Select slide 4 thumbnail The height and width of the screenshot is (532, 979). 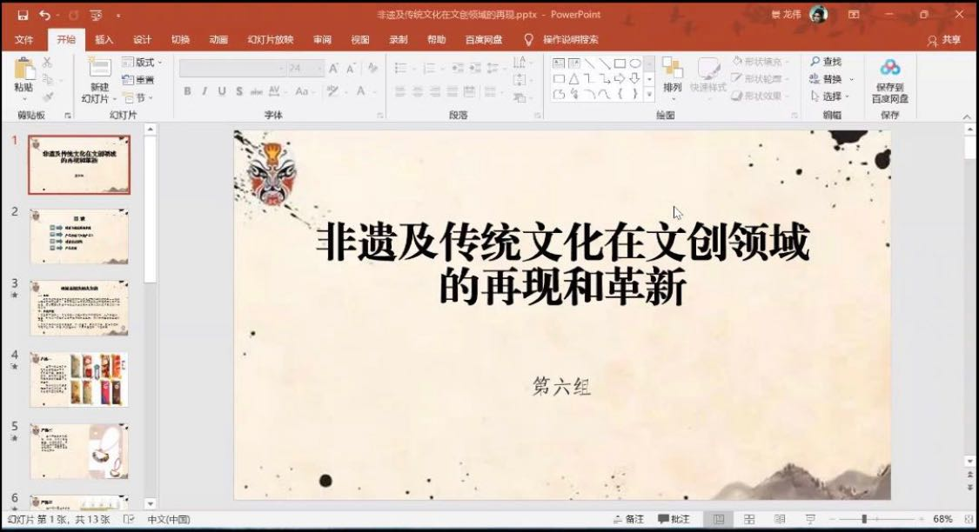78,379
